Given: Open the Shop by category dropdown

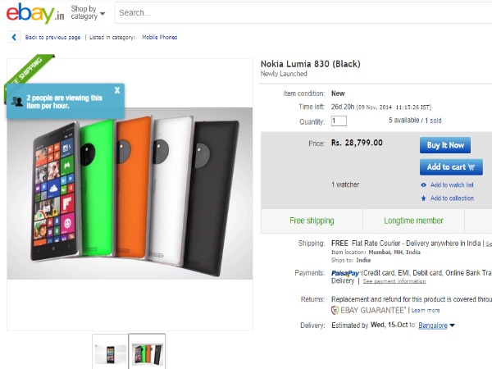Looking at the screenshot, I should click(x=88, y=12).
